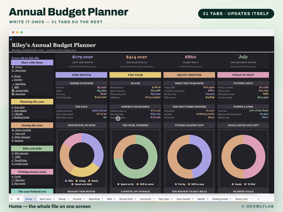This screenshot has height=212, width=283.
Task: Select the "$860" yearly bills figure
Action: [190, 57]
